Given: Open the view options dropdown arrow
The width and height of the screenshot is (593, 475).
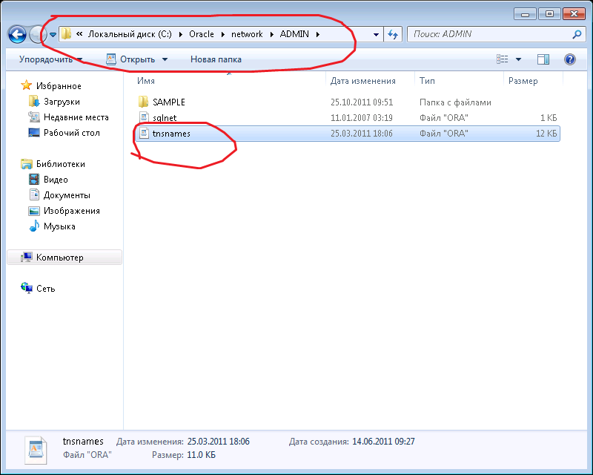Looking at the screenshot, I should (518, 59).
